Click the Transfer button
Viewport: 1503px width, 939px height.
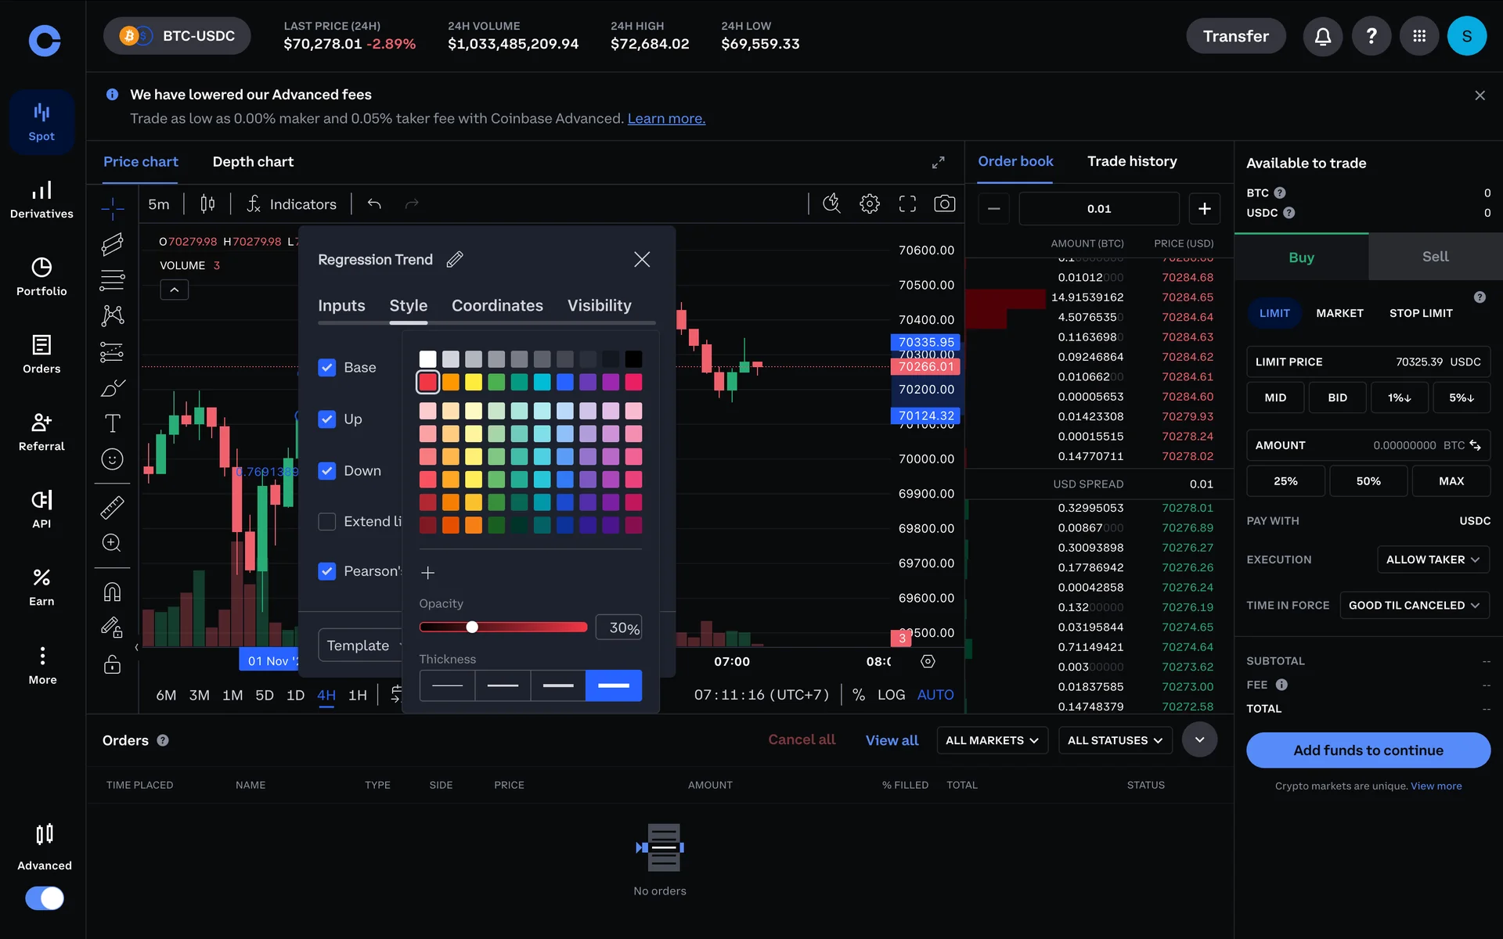coord(1235,36)
